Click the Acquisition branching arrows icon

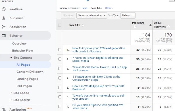(4, 27)
